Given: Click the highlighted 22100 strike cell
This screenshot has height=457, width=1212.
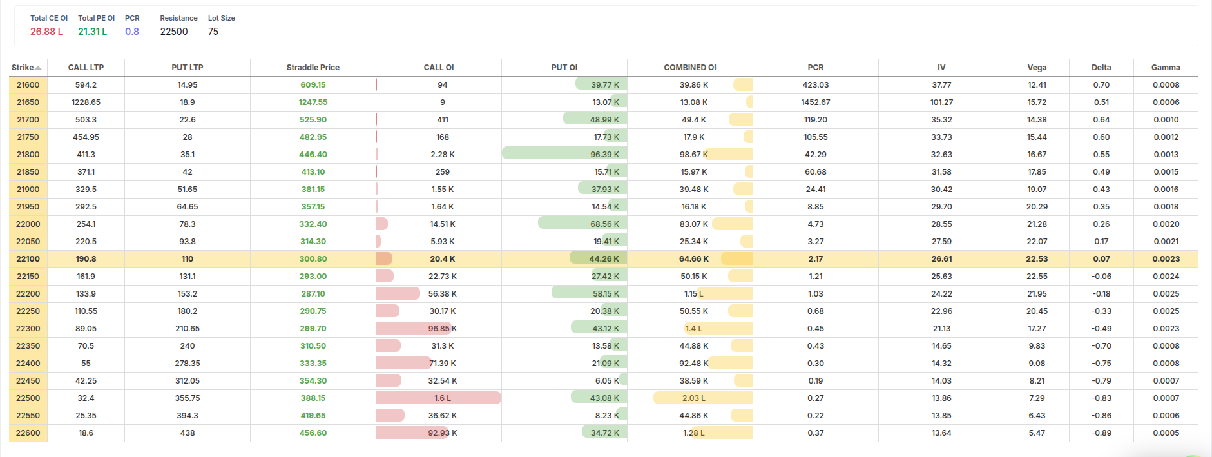Looking at the screenshot, I should pos(28,259).
